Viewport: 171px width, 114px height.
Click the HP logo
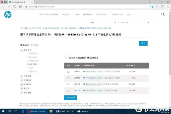coord(8,15)
